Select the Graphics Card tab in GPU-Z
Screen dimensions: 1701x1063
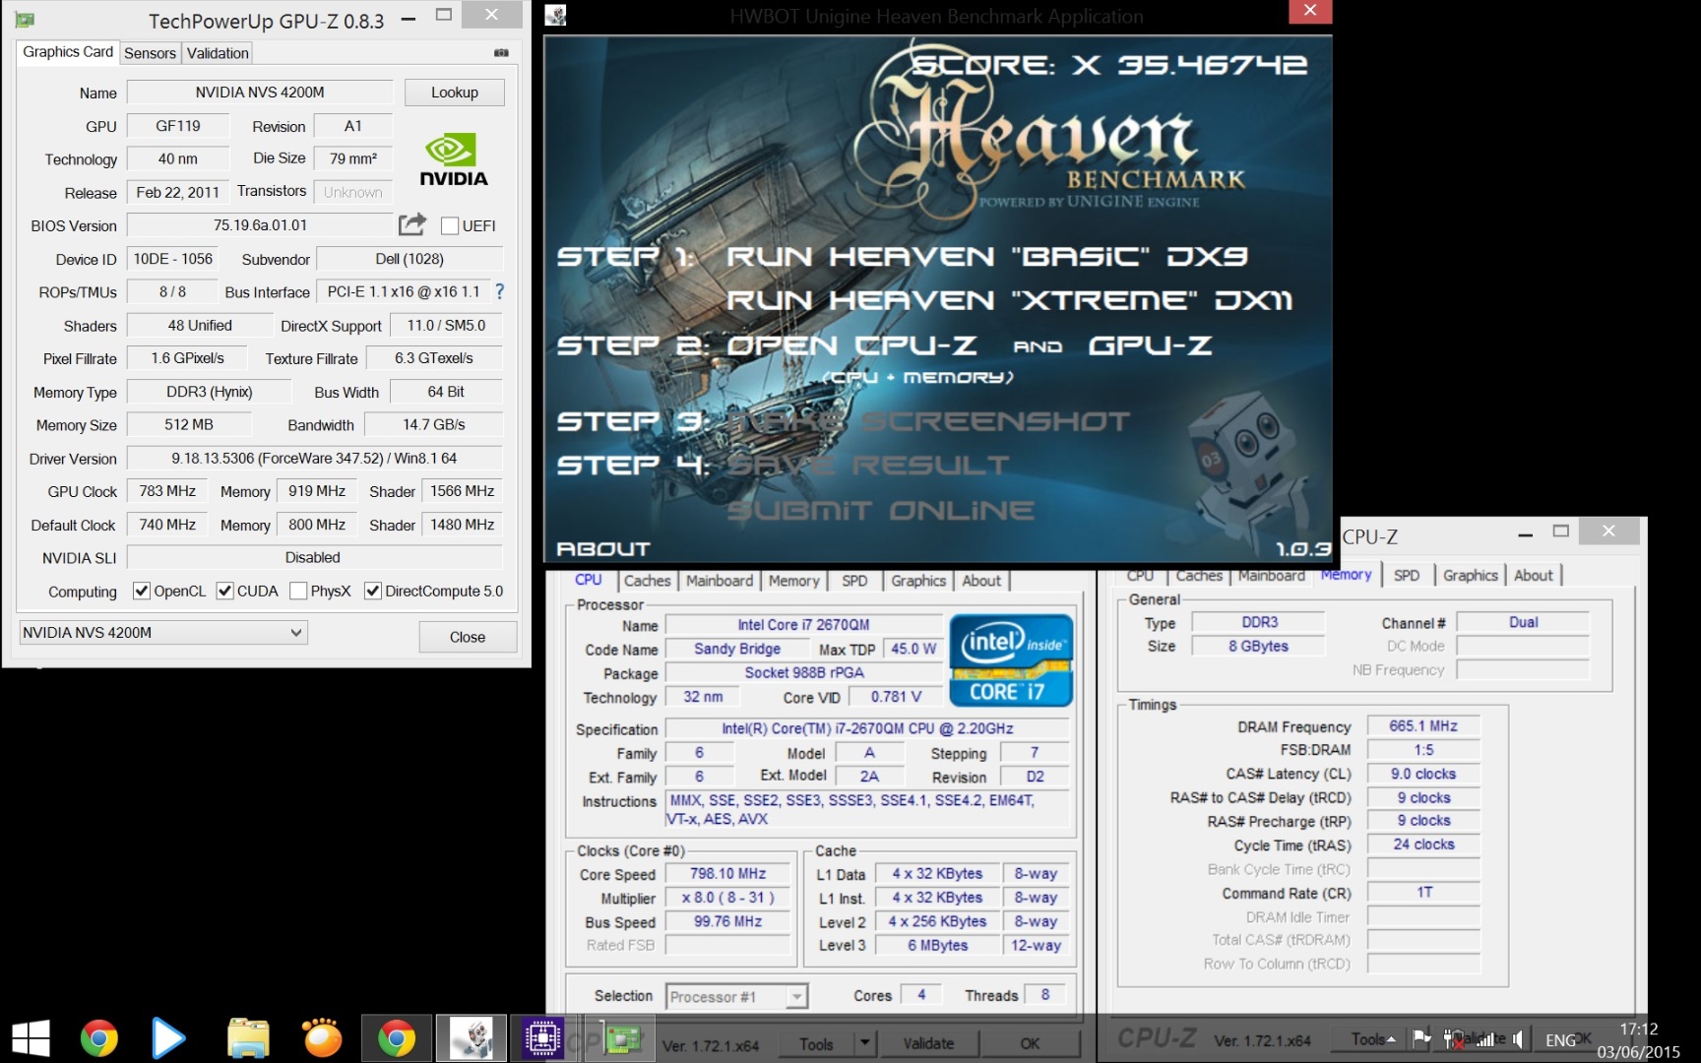pyautogui.click(x=68, y=52)
